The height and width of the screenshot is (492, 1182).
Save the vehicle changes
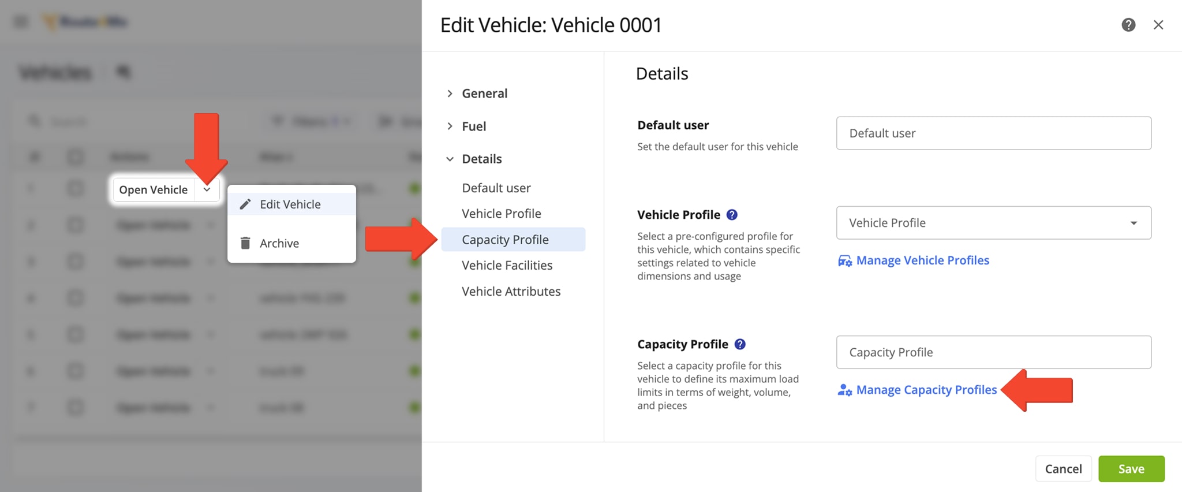(1131, 469)
